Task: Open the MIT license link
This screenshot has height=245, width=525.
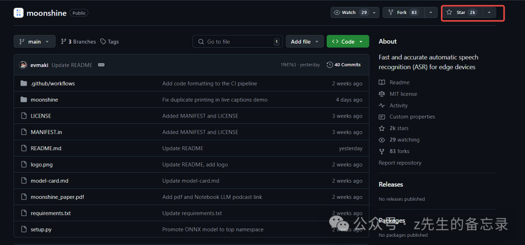Action: point(404,94)
